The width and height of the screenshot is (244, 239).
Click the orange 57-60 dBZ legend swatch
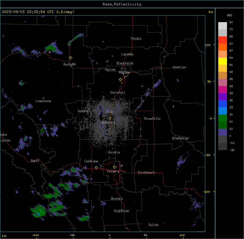(x=222, y=47)
